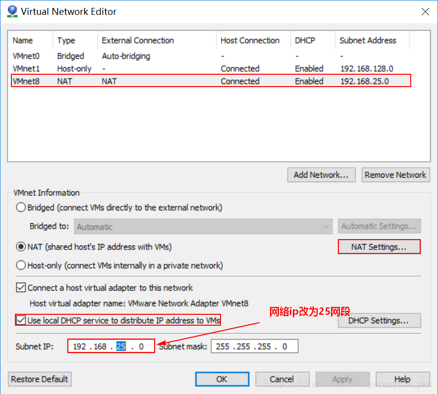Select the VMnet8 row in network list
This screenshot has width=438, height=394.
(x=211, y=81)
